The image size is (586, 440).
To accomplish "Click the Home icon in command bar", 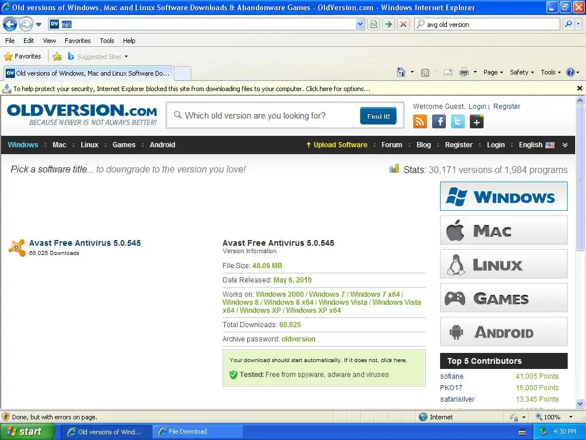I will [401, 72].
